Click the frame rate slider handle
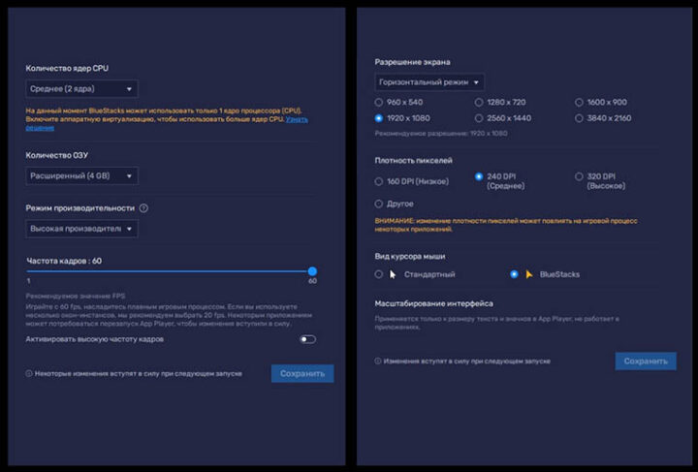This screenshot has width=698, height=472. click(x=312, y=272)
